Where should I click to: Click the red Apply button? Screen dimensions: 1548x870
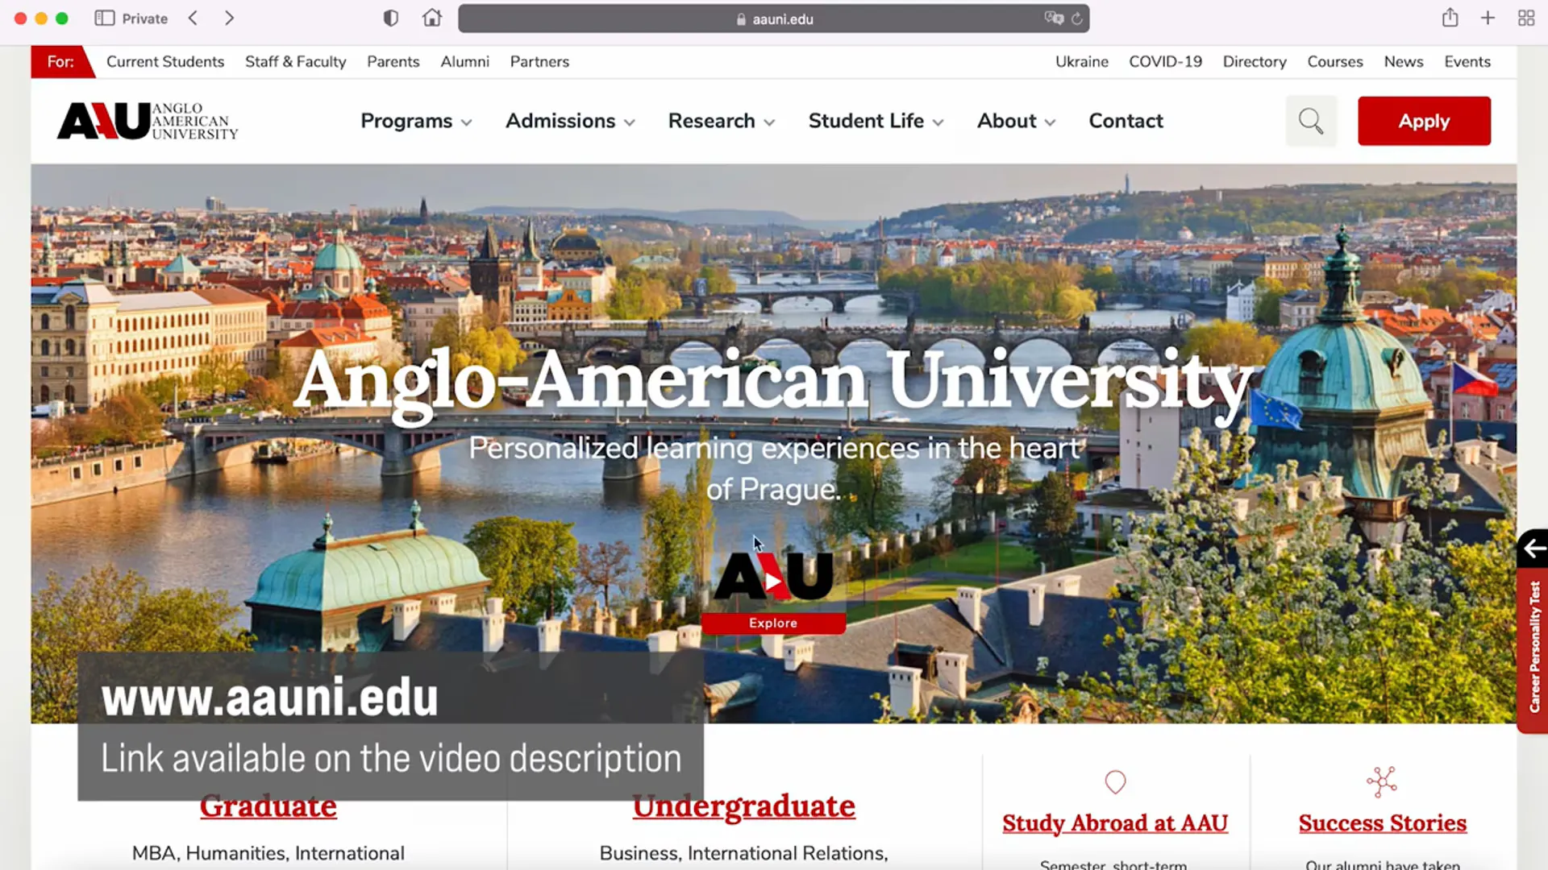(x=1424, y=121)
